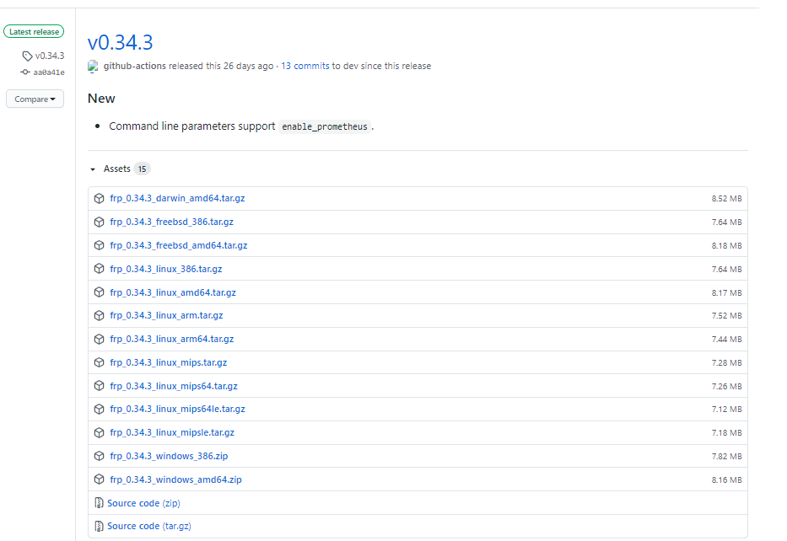
Task: Click the 8.52 MB size for darwin_amd64
Action: [726, 199]
